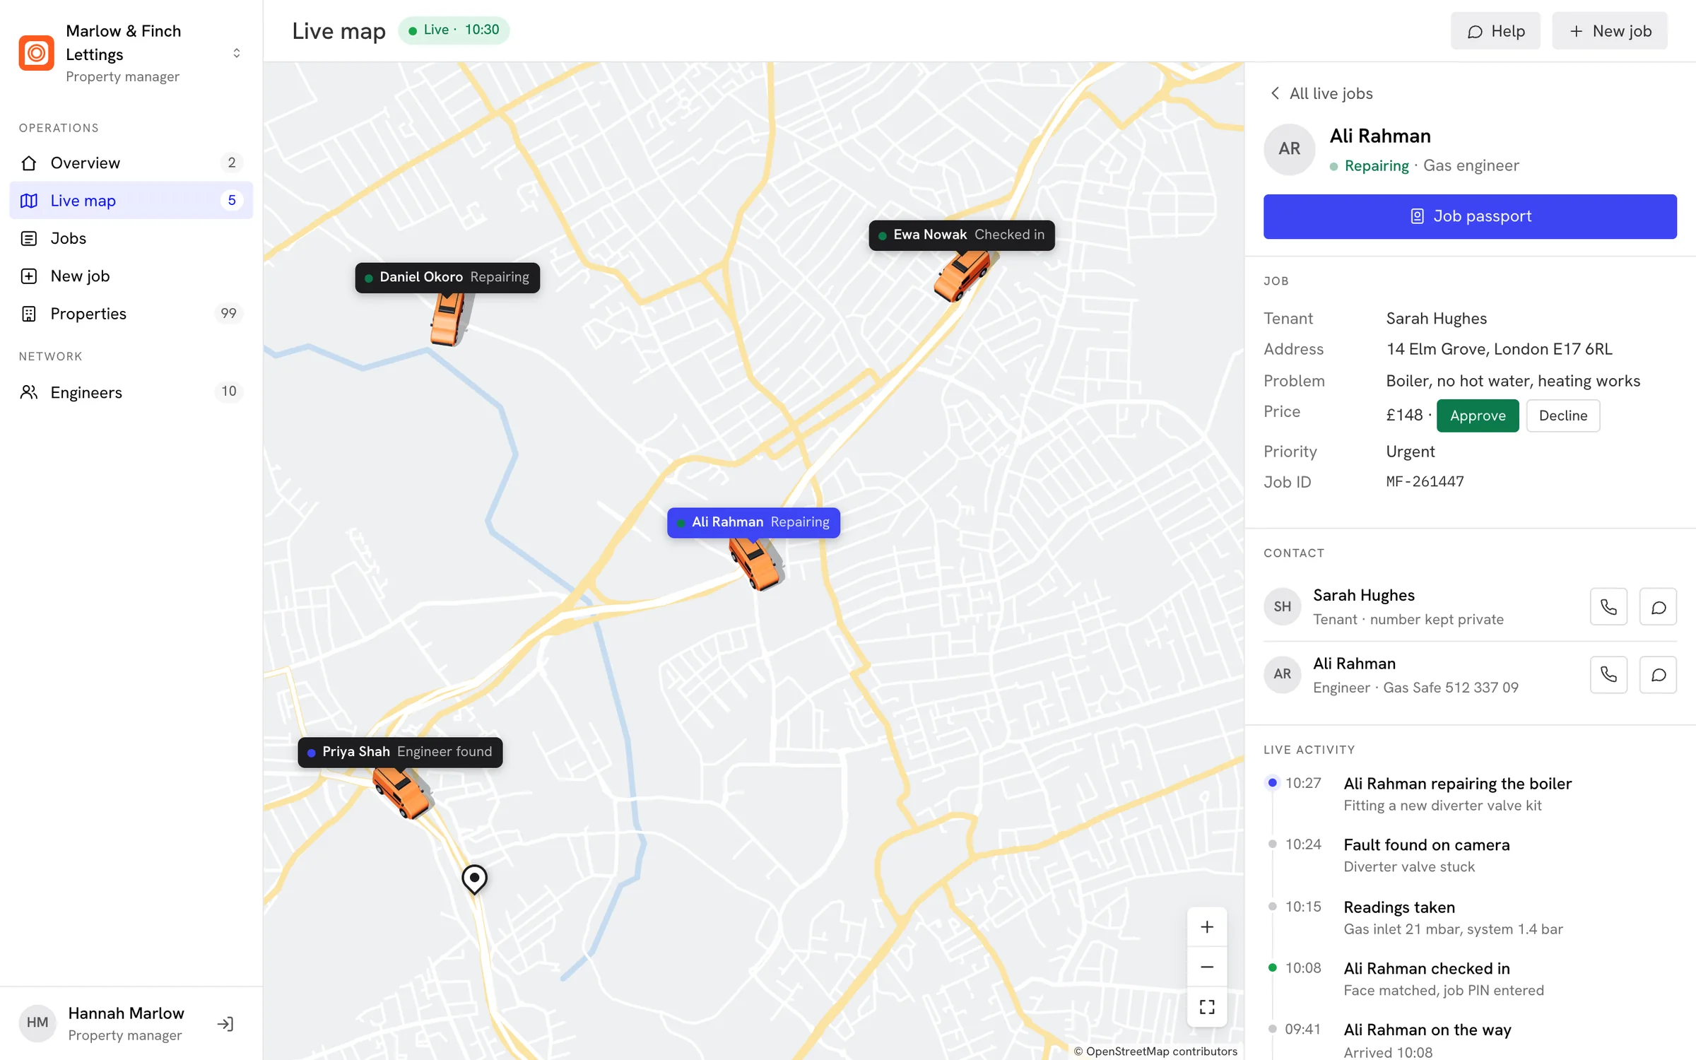Viewport: 1696px width, 1060px height.
Task: Open New job in the sidebar
Action: point(131,276)
